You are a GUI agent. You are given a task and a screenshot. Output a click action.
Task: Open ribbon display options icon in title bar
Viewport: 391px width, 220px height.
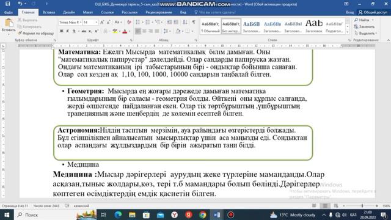point(346,4)
